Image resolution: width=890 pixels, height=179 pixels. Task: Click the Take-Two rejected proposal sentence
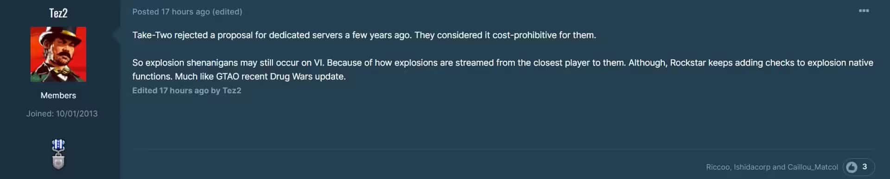364,35
